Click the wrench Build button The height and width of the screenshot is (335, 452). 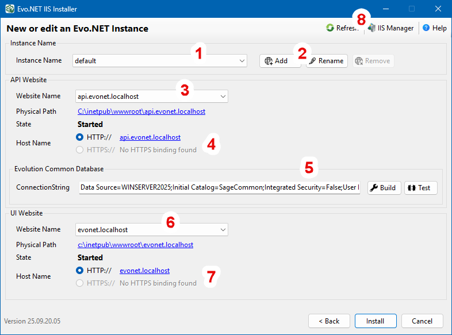pos(382,188)
